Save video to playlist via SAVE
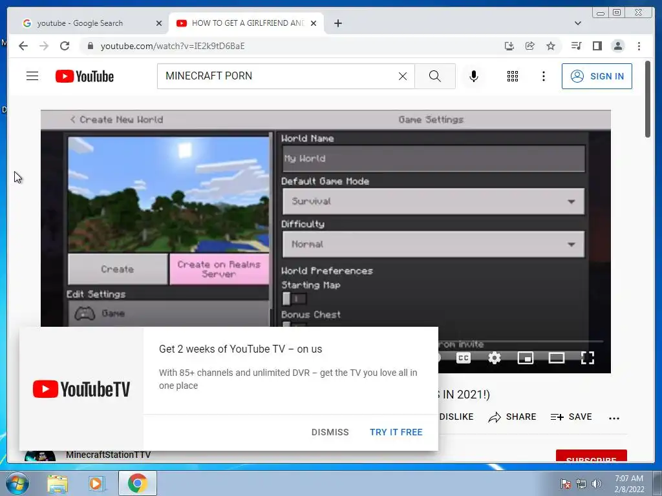Viewport: 662px width, 496px height. [571, 417]
